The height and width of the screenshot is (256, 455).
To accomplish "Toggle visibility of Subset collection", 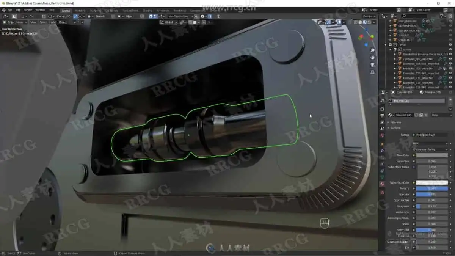I will tap(450, 49).
